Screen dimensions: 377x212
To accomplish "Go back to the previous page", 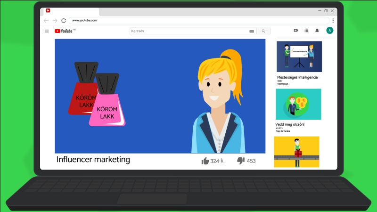I will click(46, 21).
